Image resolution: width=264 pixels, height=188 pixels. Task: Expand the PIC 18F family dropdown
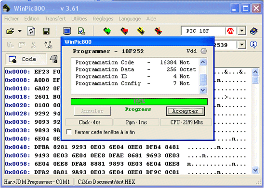242,31
